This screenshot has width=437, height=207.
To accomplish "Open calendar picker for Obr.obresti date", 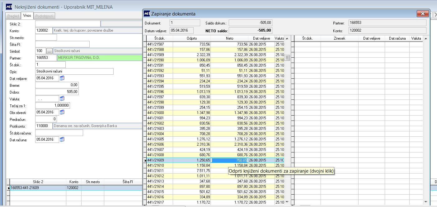I will point(62,112).
